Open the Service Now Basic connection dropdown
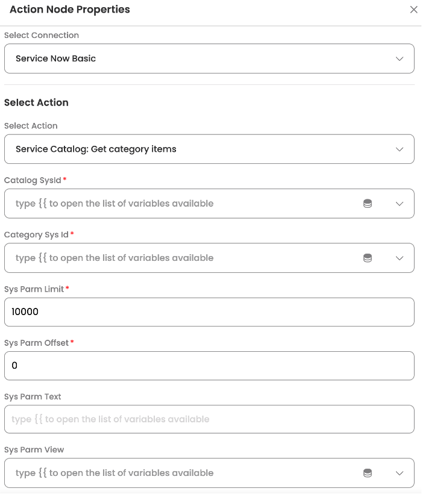This screenshot has width=422, height=494. click(209, 58)
